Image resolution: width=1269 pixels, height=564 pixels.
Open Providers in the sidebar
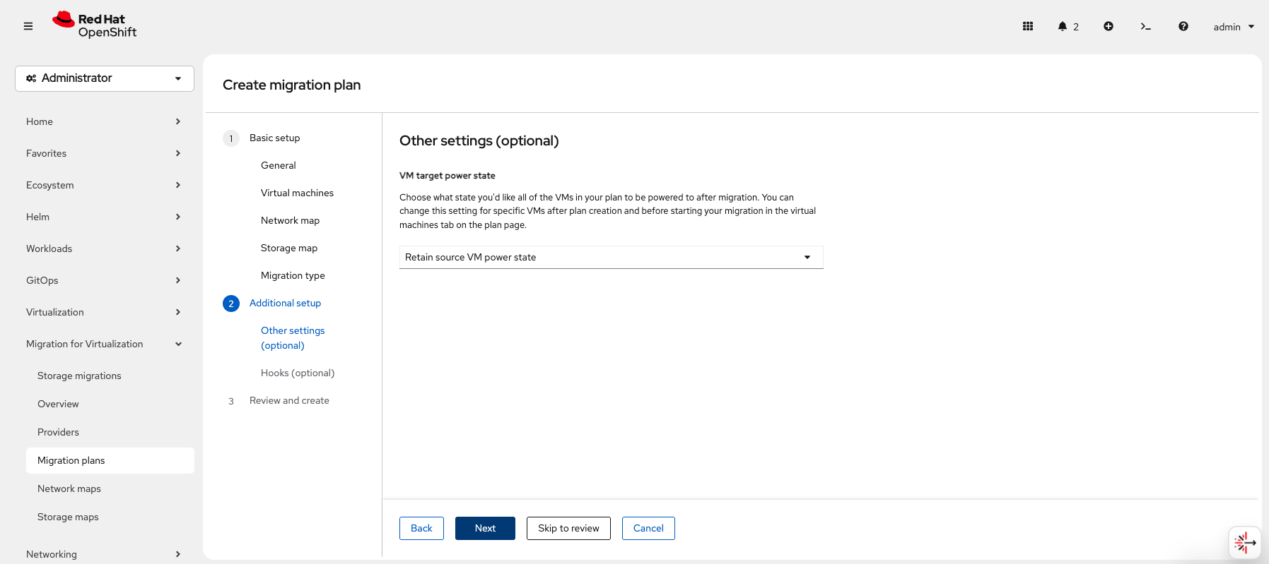coord(58,432)
